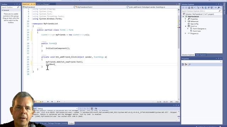Select Form1.resx in Solution Explorer
This screenshot has width=227, height=127.
[196, 31]
